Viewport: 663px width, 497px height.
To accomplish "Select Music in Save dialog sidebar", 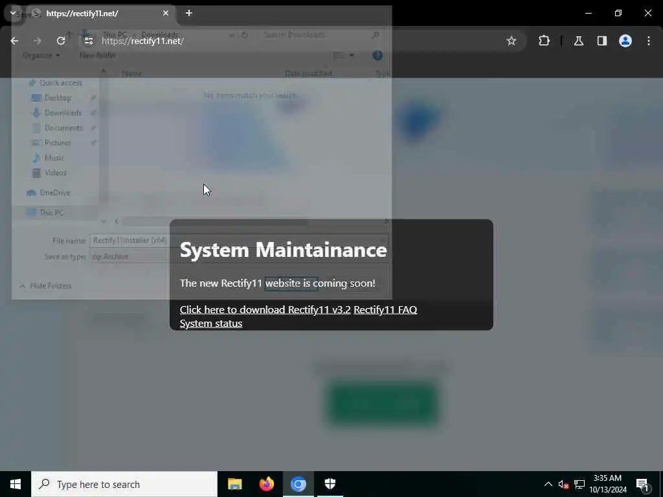I will point(54,158).
